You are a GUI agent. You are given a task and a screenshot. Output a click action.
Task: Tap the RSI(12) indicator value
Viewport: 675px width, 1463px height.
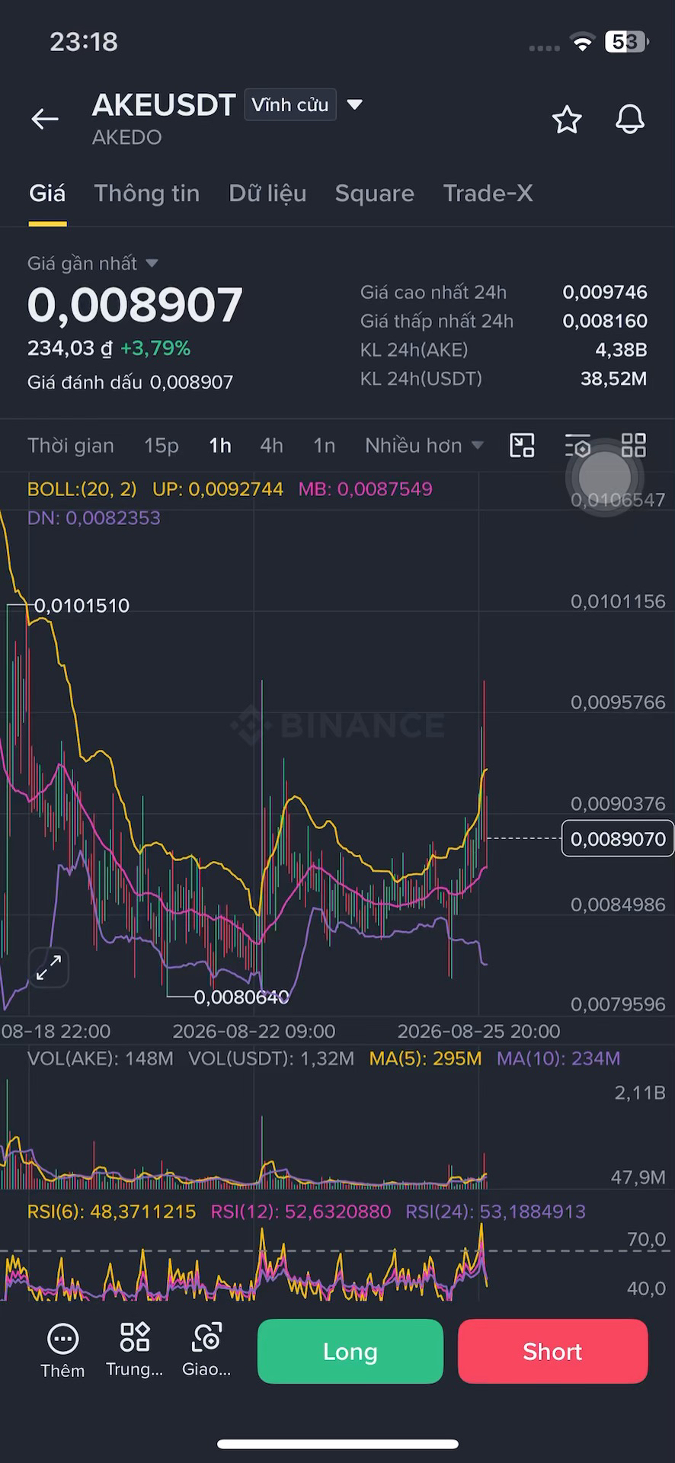click(x=301, y=1212)
